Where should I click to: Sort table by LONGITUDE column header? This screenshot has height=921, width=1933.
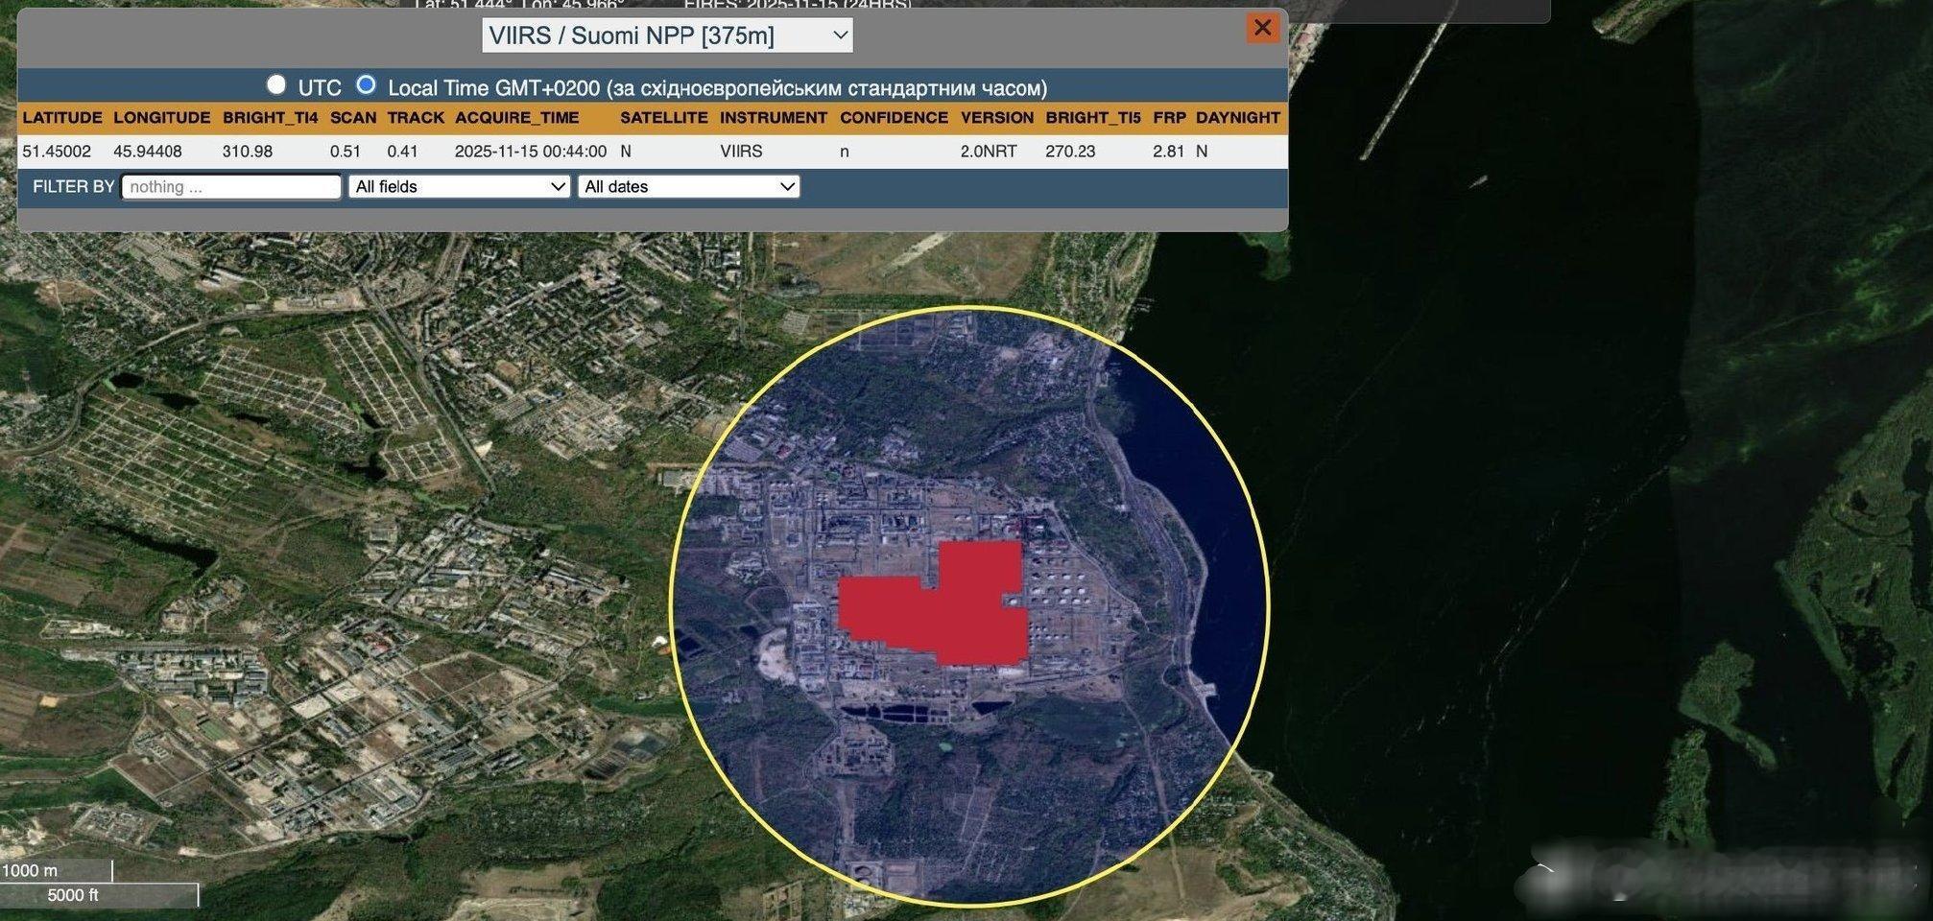[162, 118]
